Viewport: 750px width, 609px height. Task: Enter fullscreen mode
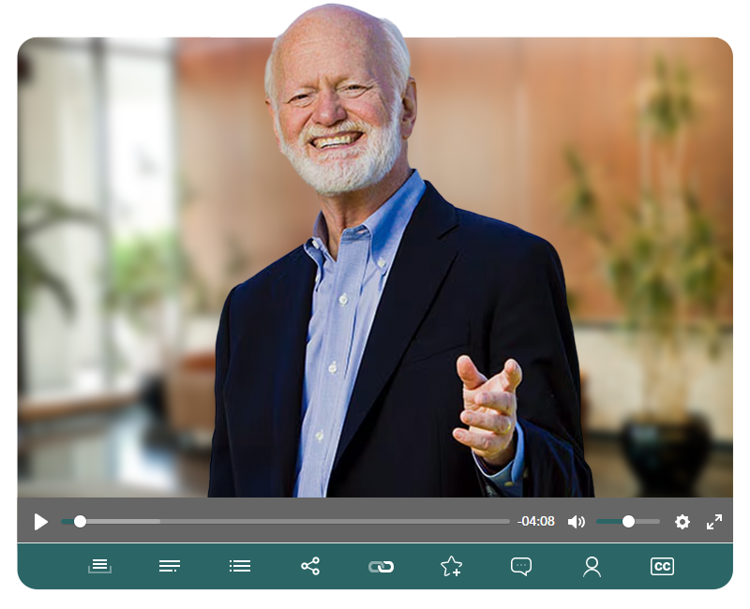[x=715, y=522]
